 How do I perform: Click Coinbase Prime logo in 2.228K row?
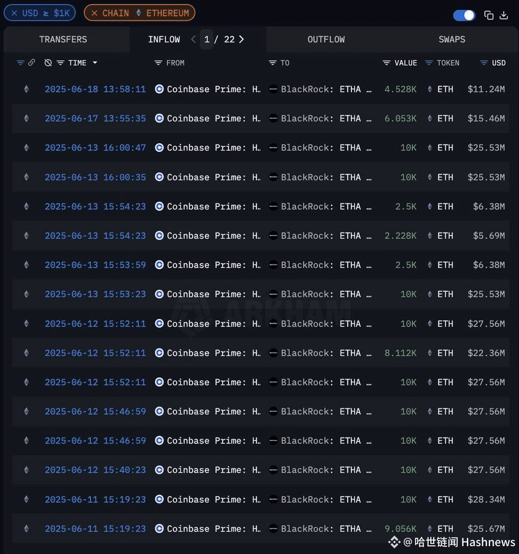(x=159, y=235)
